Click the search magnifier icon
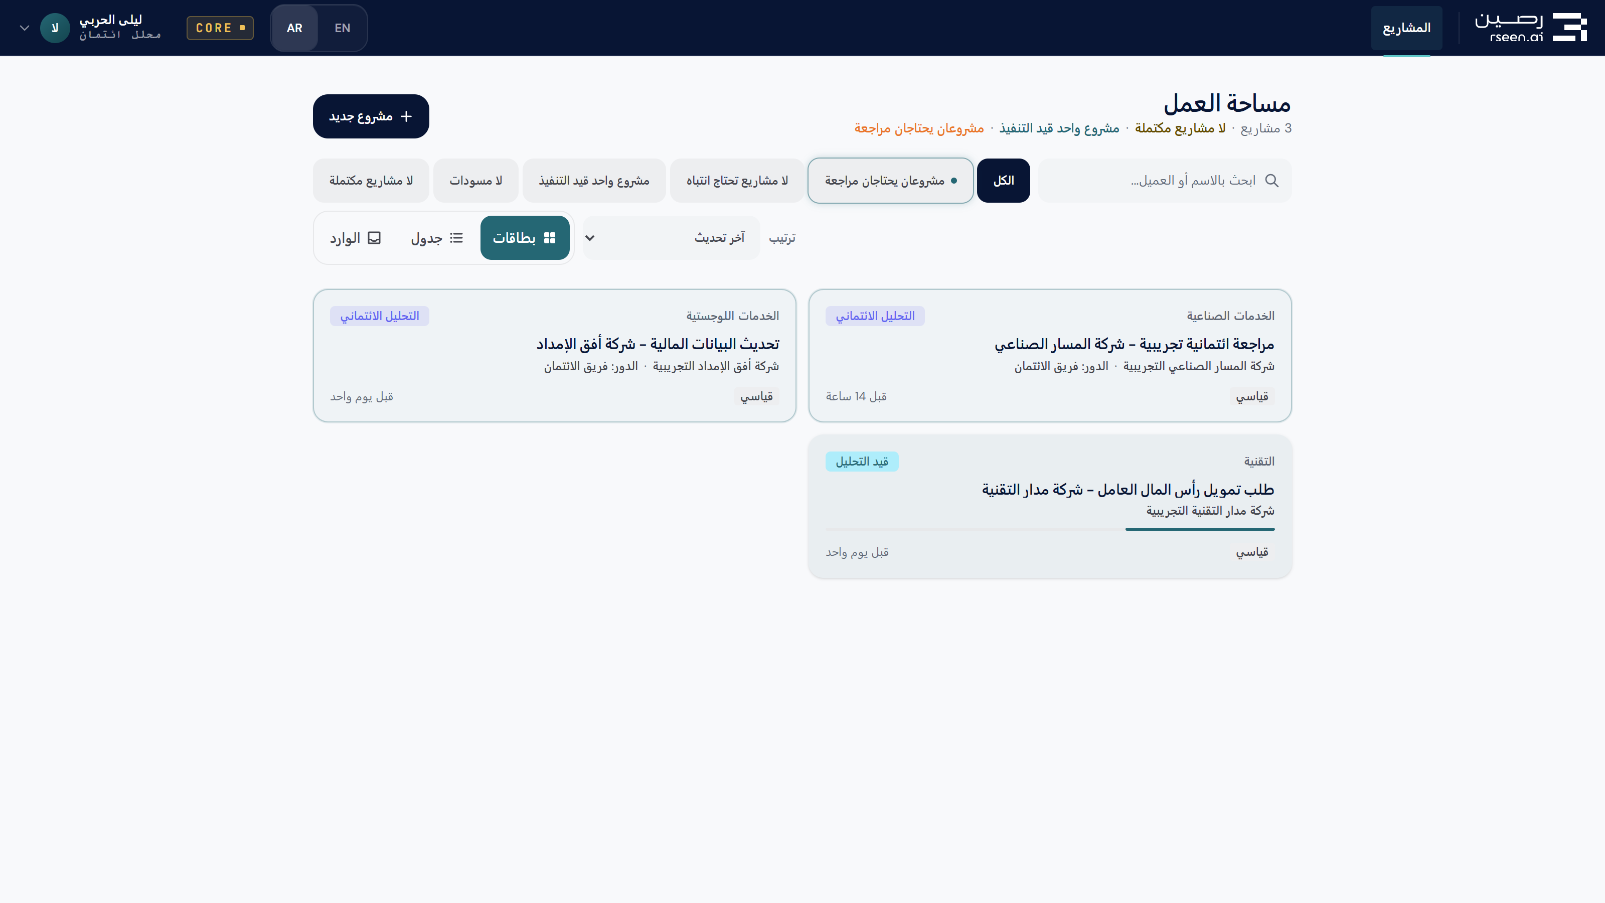 [x=1271, y=181]
